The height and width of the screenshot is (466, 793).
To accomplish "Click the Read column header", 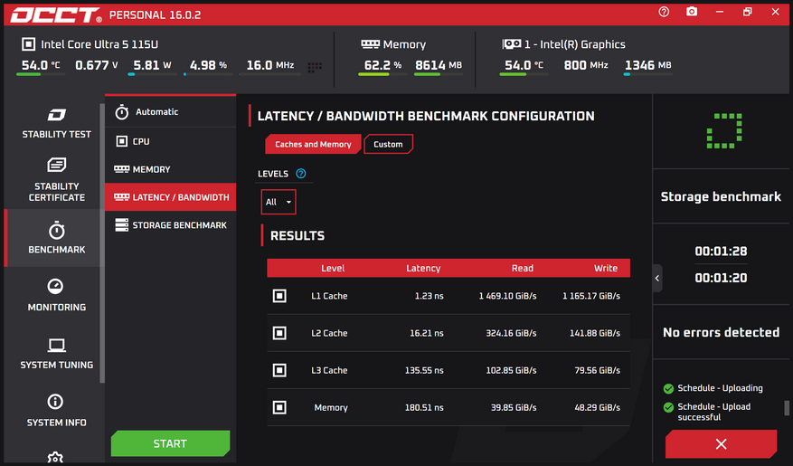I will coord(522,268).
